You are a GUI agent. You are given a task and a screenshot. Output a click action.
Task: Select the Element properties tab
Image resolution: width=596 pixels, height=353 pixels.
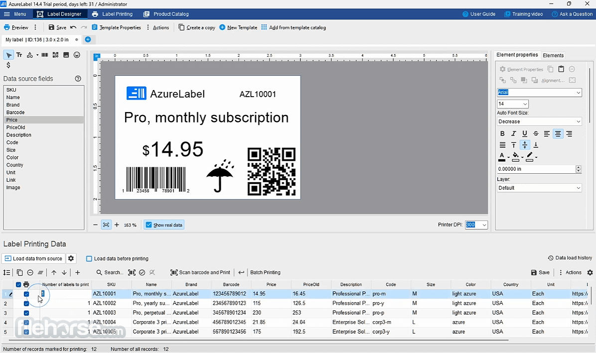click(517, 55)
